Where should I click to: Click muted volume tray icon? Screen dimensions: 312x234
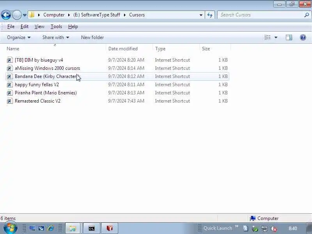click(x=274, y=229)
